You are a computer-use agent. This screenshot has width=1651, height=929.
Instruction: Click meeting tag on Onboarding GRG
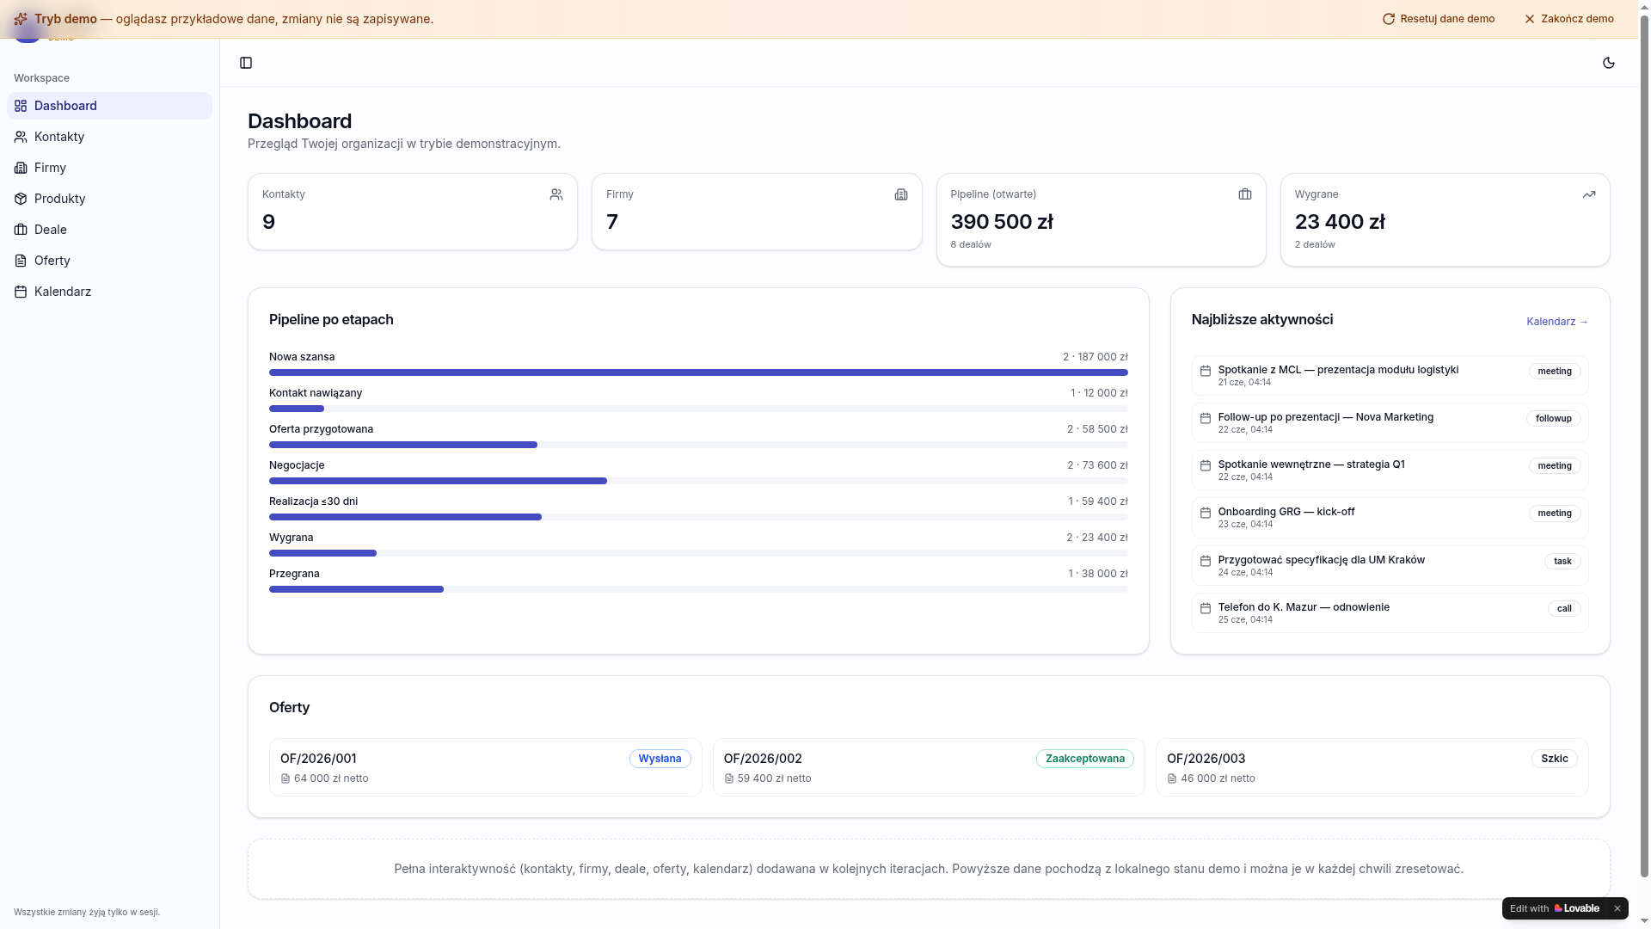click(x=1555, y=514)
